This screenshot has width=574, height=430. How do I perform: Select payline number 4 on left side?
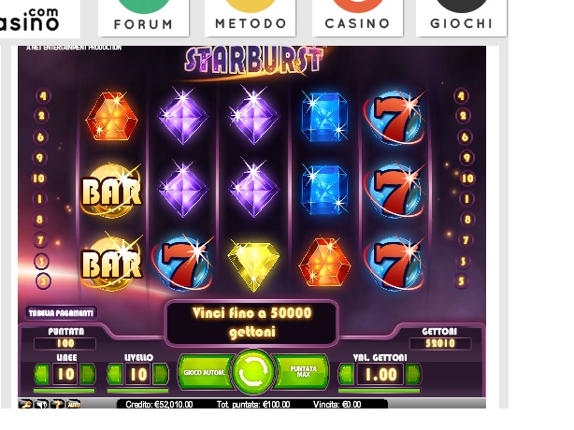click(x=43, y=96)
